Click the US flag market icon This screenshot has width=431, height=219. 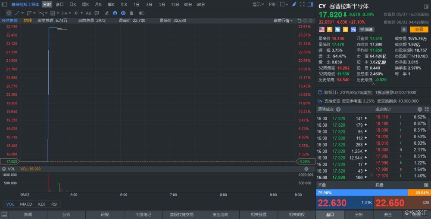(x=322, y=29)
